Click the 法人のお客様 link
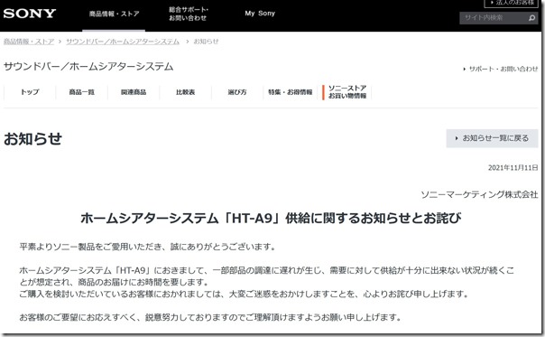The width and height of the screenshot is (545, 337). (x=512, y=3)
